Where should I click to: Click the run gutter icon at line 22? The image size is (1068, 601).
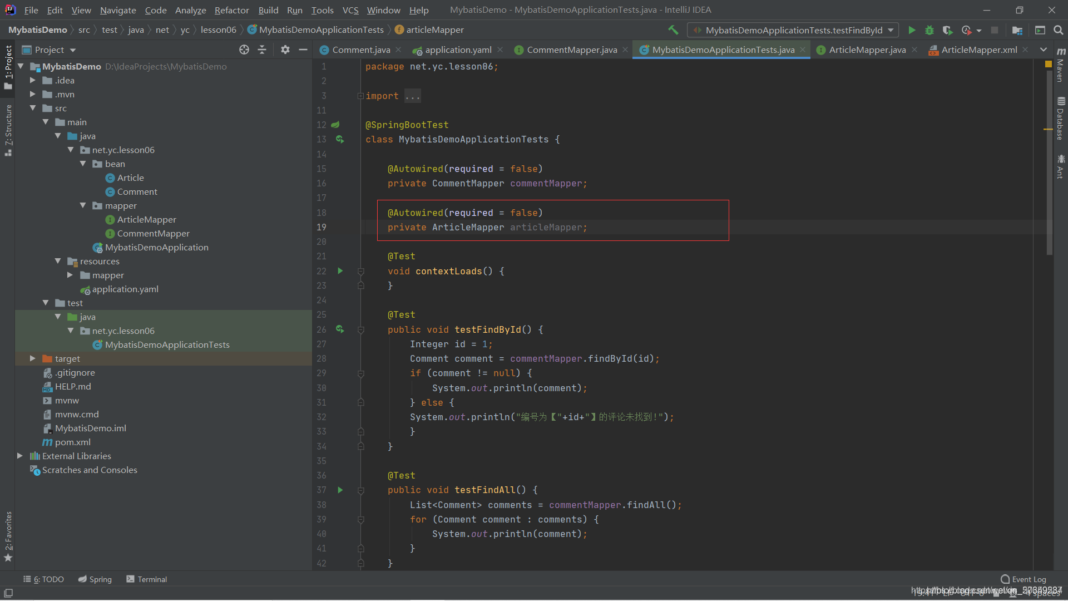pos(340,271)
